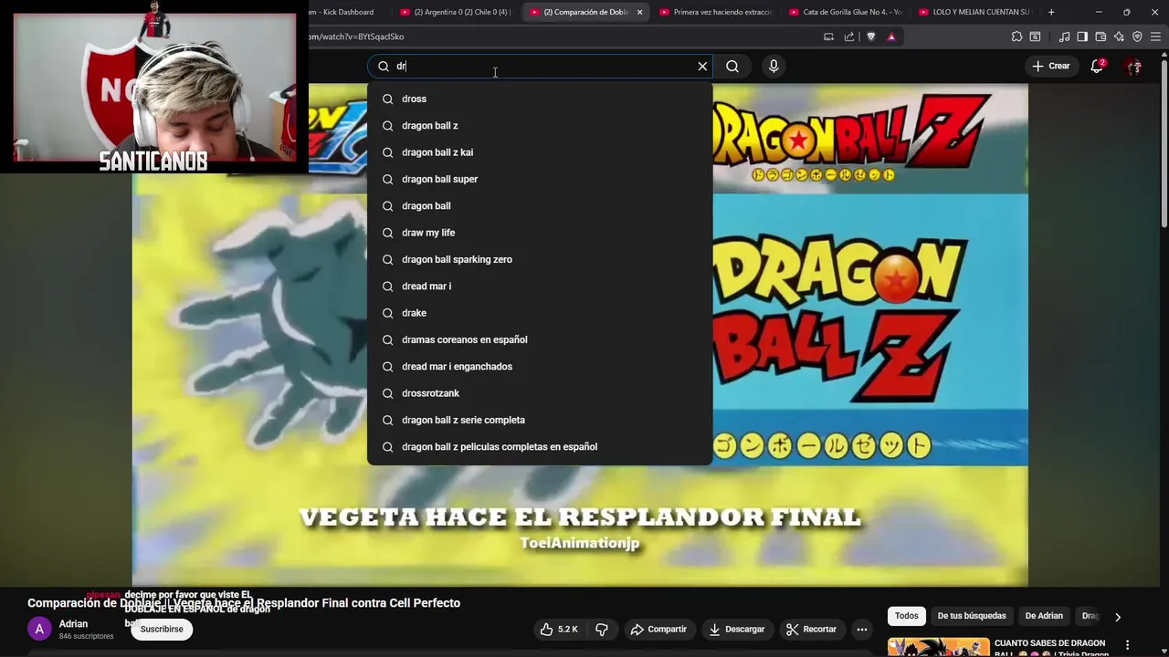The height and width of the screenshot is (657, 1169).
Task: Choose the 'dread mar i' suggestion
Action: tap(540, 286)
